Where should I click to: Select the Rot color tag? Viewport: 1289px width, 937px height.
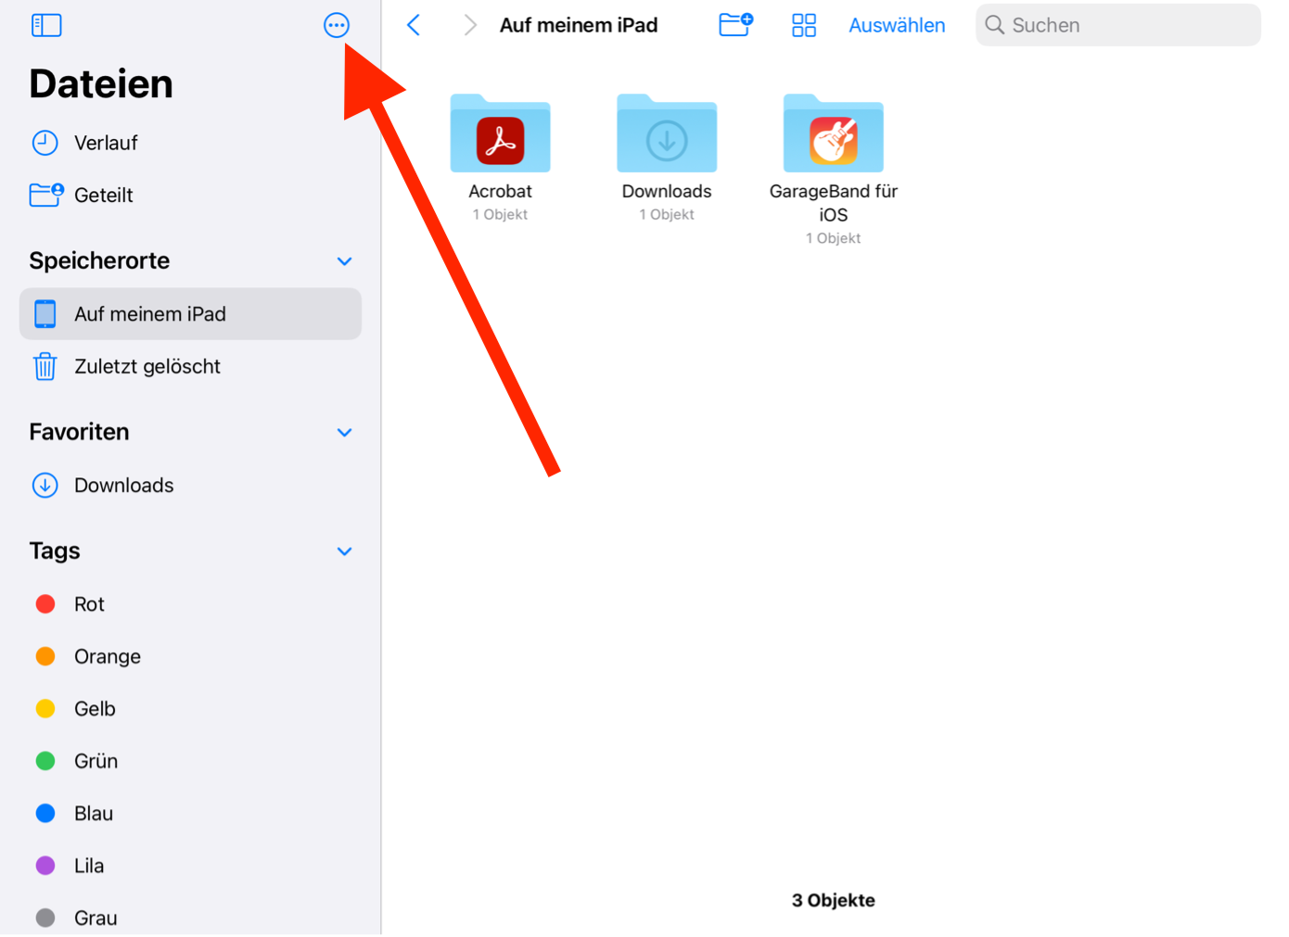89,604
